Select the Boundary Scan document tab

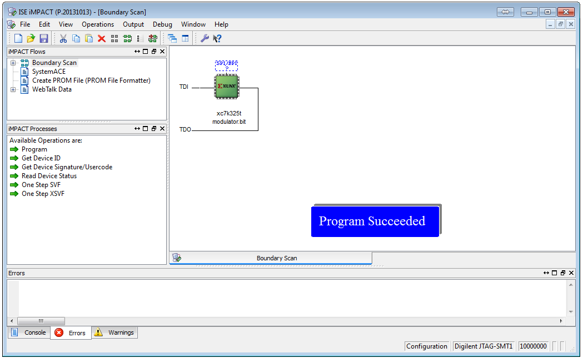coord(271,258)
